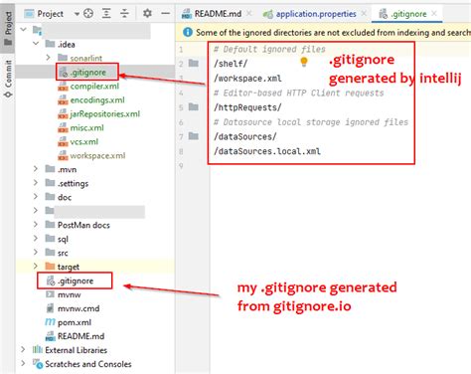Switch to application.properties editor tab

coord(316,14)
